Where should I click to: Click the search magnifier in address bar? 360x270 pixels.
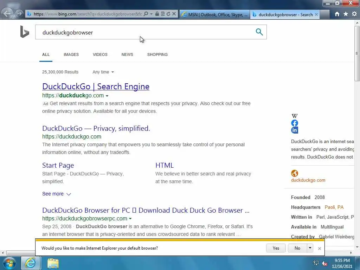click(x=146, y=14)
